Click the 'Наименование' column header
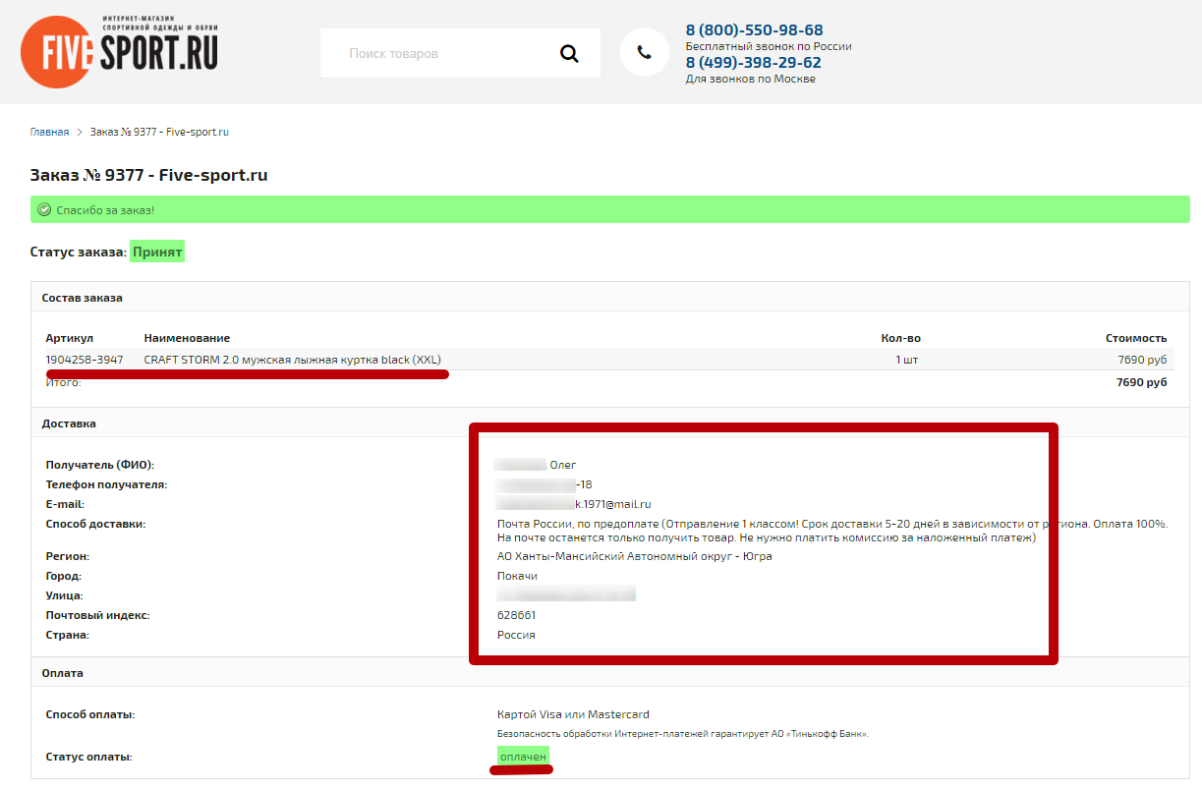The width and height of the screenshot is (1202, 790). [x=187, y=338]
